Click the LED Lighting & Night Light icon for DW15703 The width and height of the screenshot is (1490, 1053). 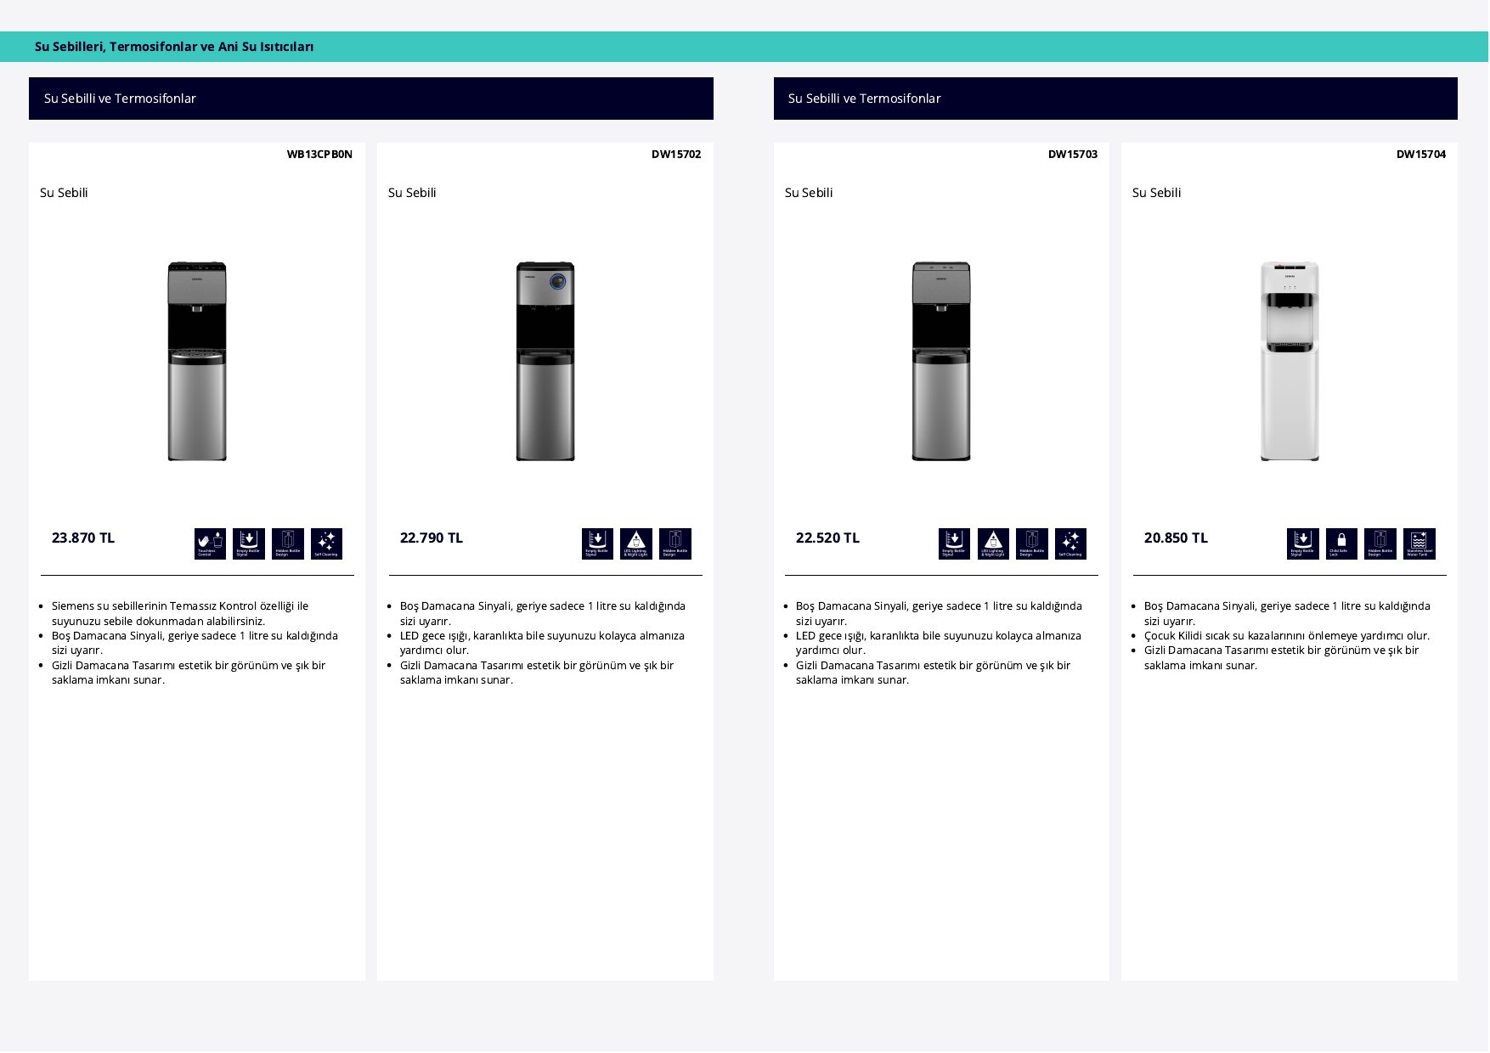pos(993,544)
